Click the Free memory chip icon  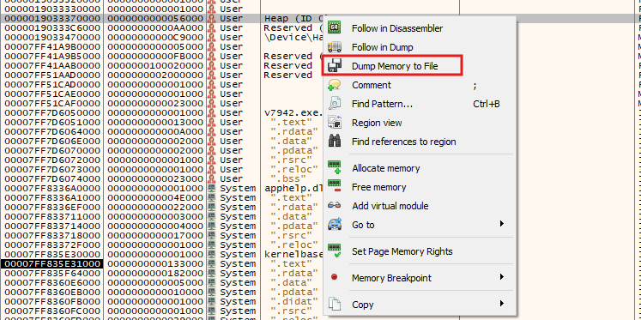click(x=335, y=187)
